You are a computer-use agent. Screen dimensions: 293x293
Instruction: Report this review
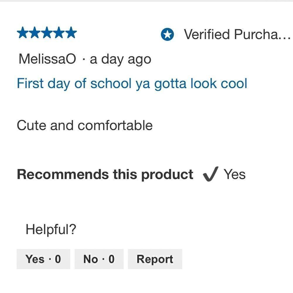[x=155, y=259]
